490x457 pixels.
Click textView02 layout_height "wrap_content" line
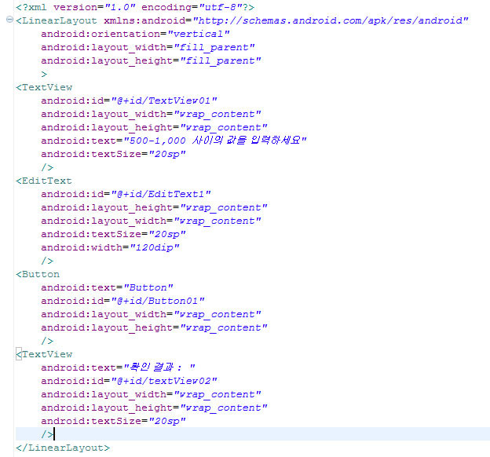pos(154,408)
